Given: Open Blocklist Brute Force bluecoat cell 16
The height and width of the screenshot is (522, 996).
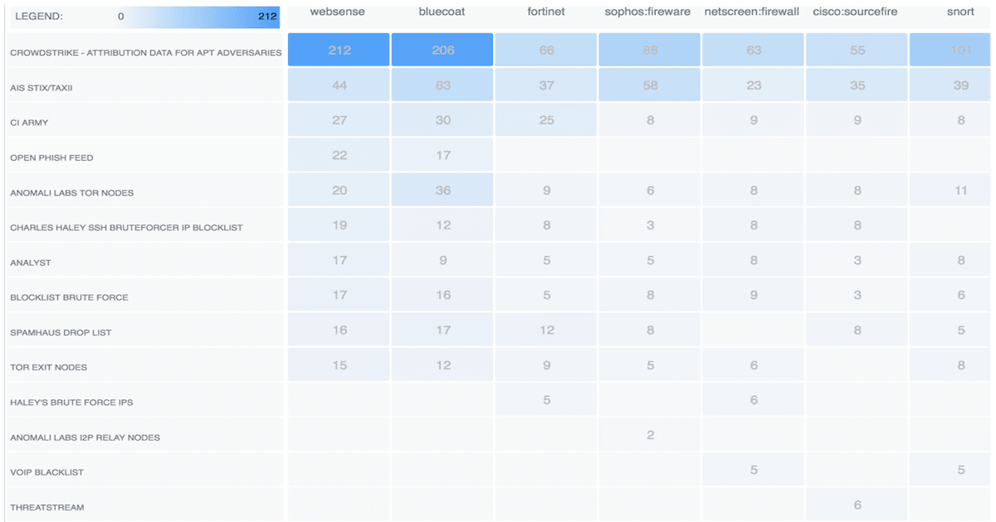Looking at the screenshot, I should (x=442, y=295).
